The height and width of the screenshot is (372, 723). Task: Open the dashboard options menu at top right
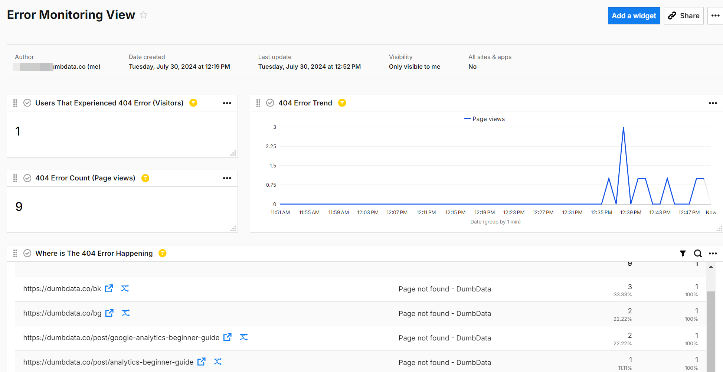(x=715, y=16)
